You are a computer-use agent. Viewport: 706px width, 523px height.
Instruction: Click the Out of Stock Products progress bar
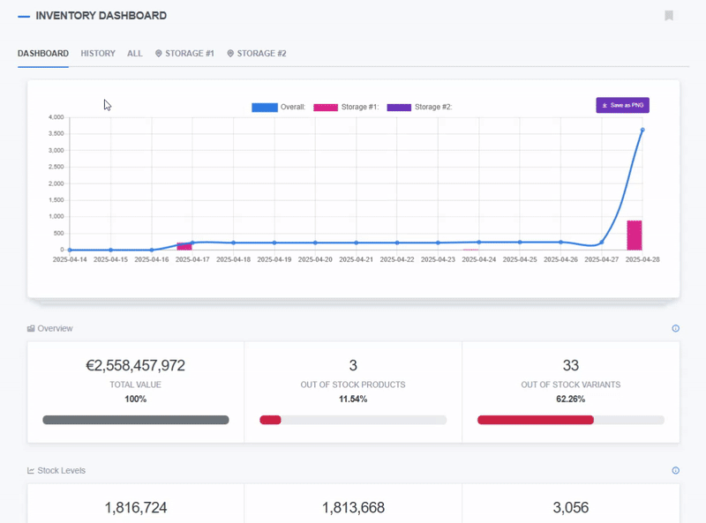[353, 420]
